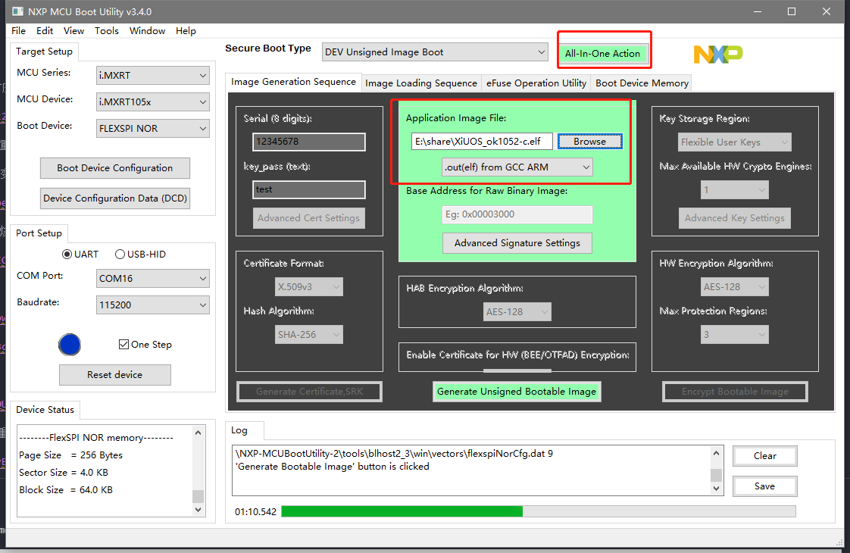Click the key_pass text field

tap(309, 189)
